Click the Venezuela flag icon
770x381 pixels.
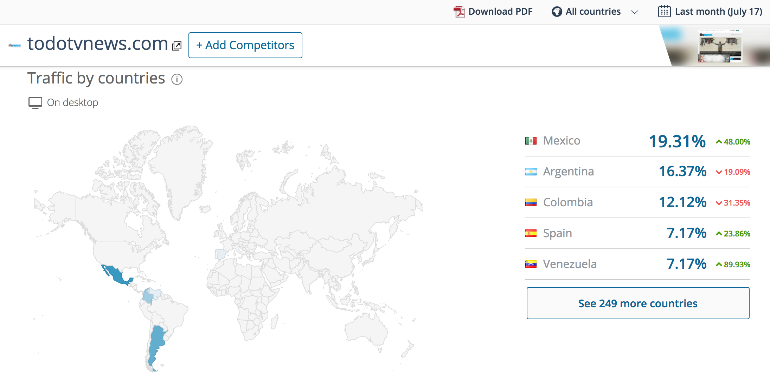pyautogui.click(x=531, y=264)
